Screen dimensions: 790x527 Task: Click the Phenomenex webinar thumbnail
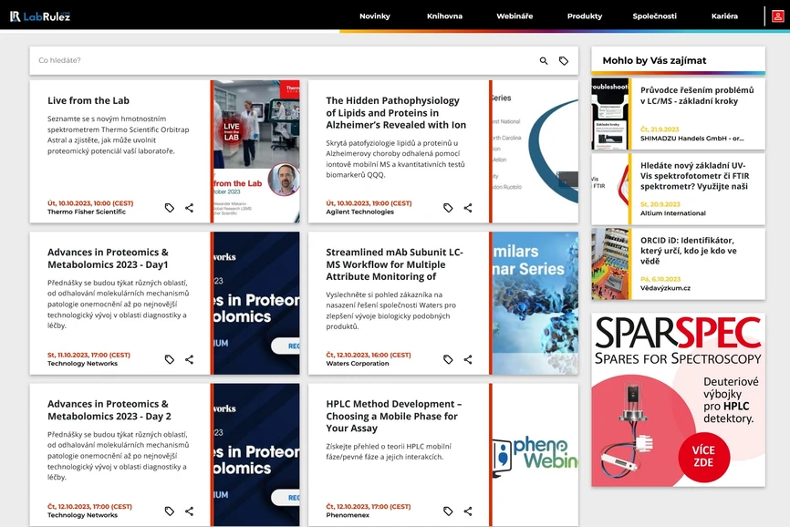tap(535, 455)
